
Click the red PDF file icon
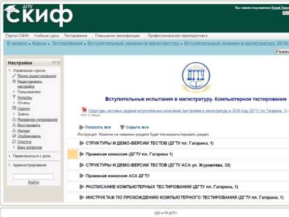coord(84,109)
